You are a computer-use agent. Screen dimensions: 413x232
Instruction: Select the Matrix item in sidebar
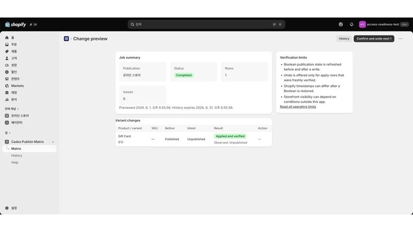point(29,148)
